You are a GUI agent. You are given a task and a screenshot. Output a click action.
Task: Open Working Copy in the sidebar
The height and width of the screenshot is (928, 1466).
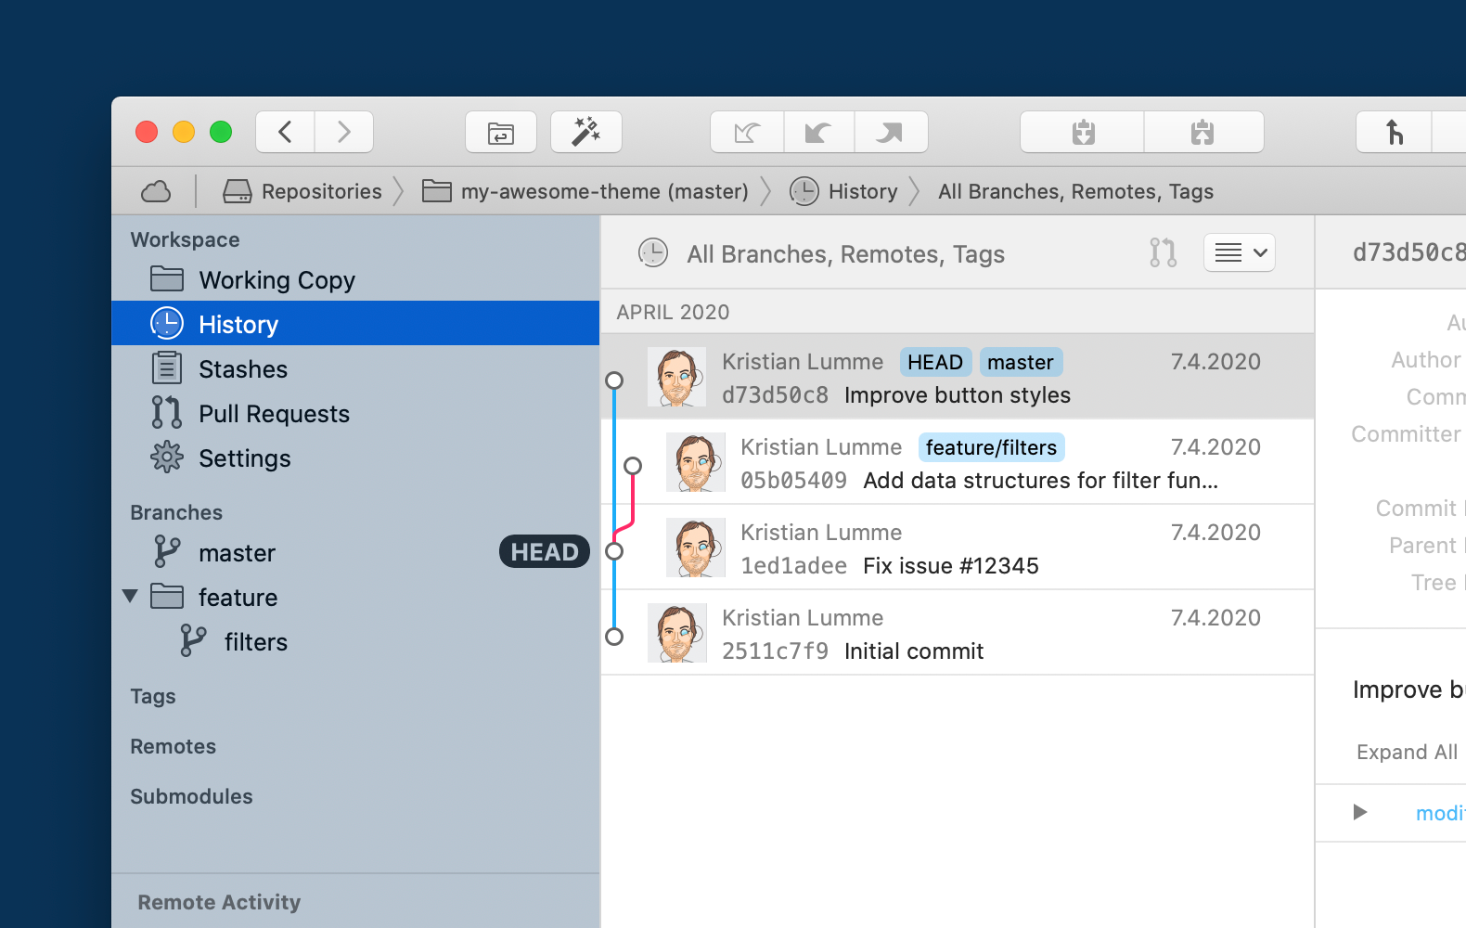(276, 280)
